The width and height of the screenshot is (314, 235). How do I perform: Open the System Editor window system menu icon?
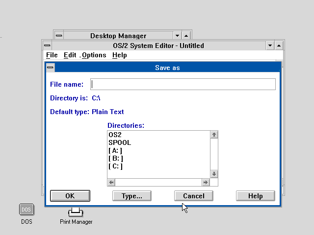coord(47,46)
